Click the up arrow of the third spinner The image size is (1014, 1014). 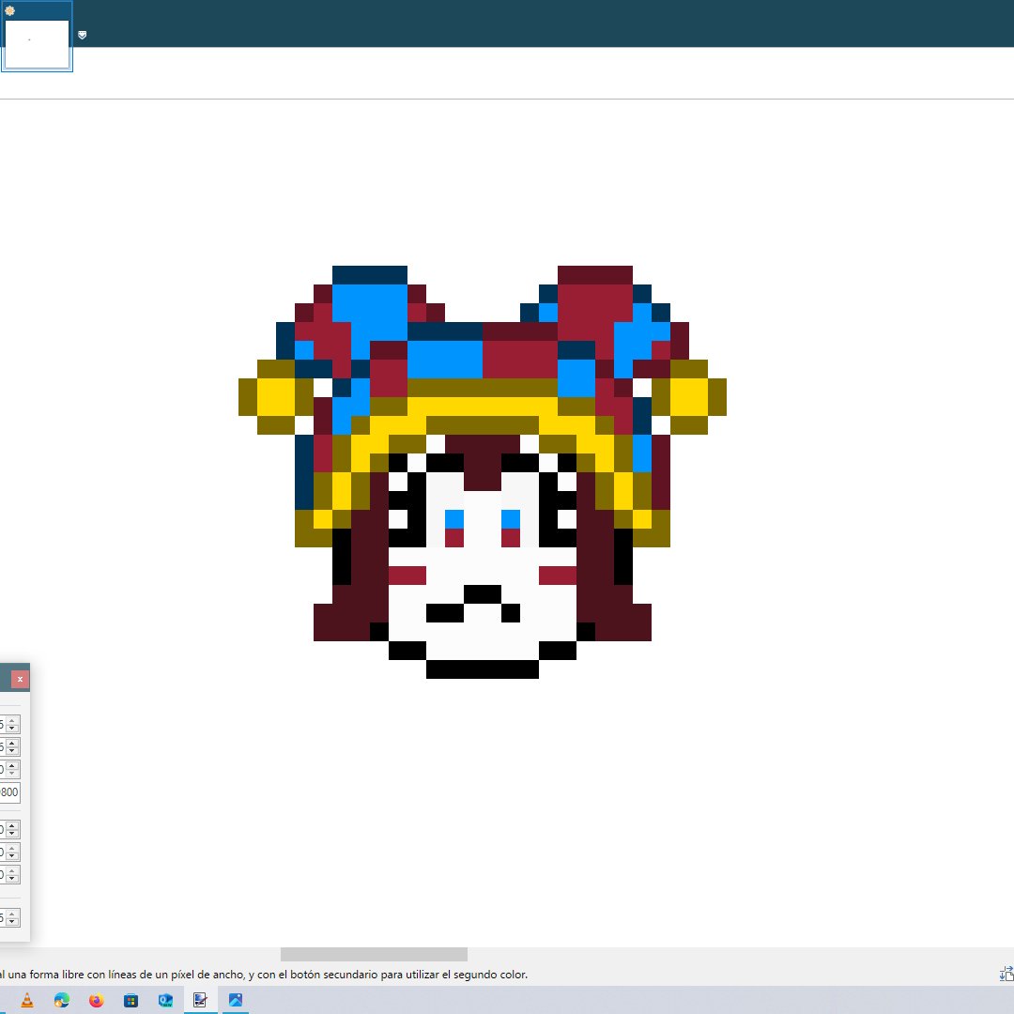pyautogui.click(x=12, y=764)
